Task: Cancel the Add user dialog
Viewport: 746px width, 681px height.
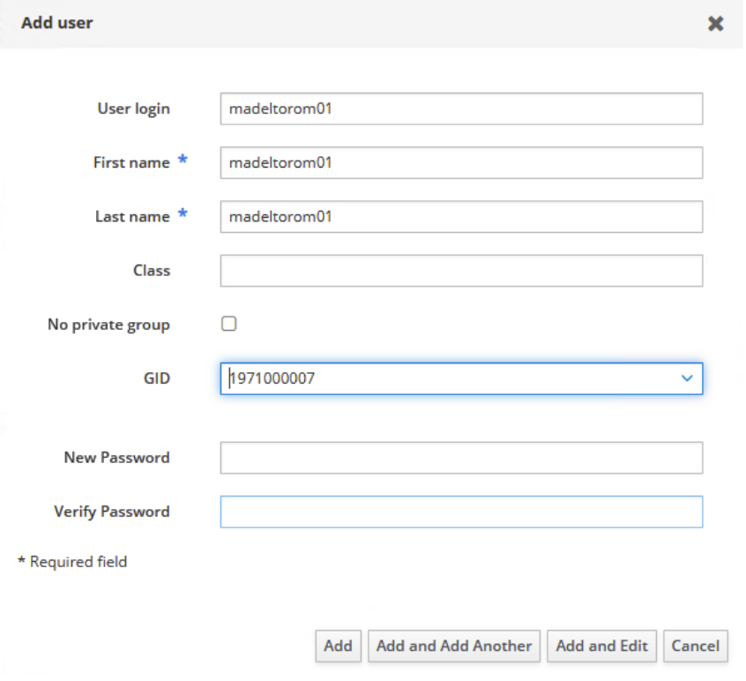Action: point(695,646)
